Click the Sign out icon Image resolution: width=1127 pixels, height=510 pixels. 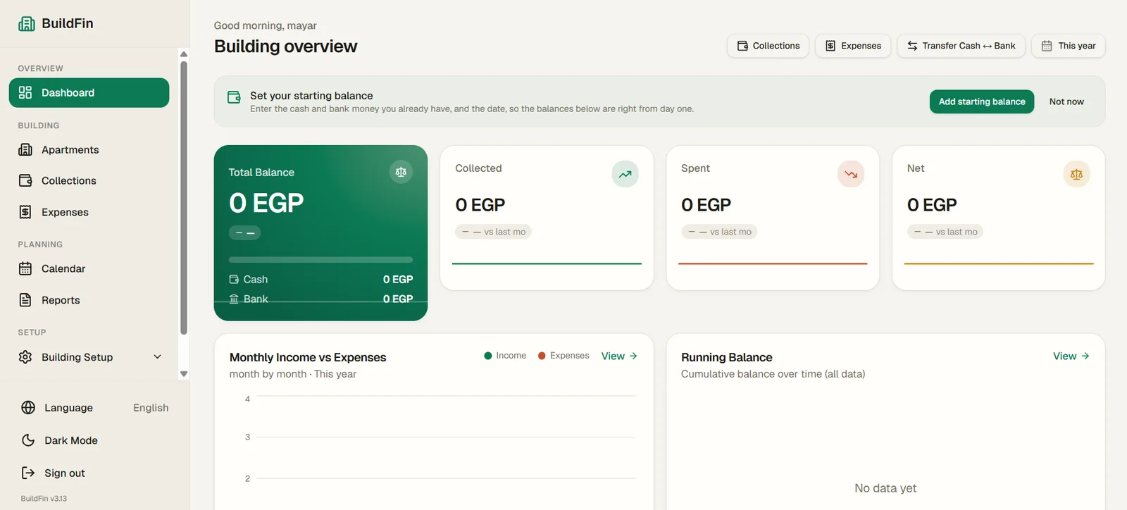[28, 473]
